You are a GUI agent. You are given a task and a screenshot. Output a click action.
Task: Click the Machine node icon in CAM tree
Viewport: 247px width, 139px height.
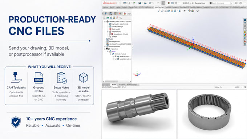tap(110, 24)
